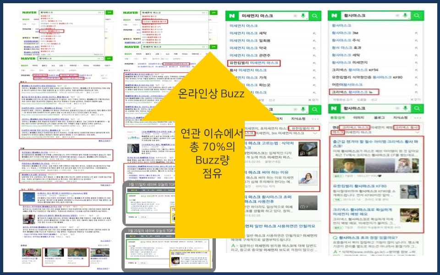
Task: Clear text with X in top 황사마스크 mobile bar
Action: [397, 16]
